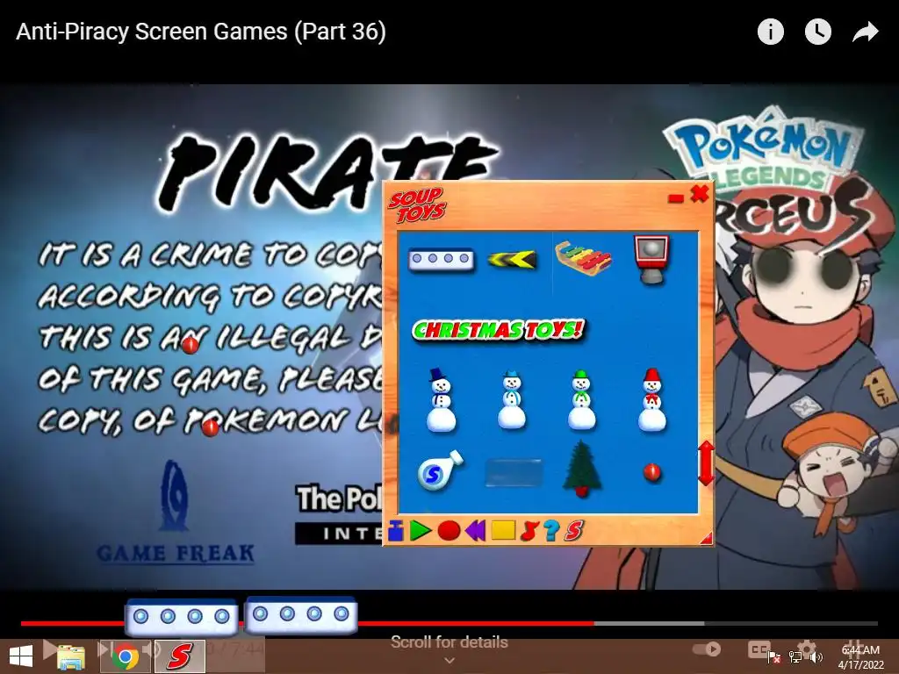This screenshot has height=674, width=899.
Task: Click the red resize corner of Soup Toys
Action: (707, 538)
